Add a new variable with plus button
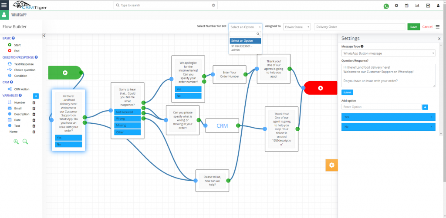 pos(36,96)
